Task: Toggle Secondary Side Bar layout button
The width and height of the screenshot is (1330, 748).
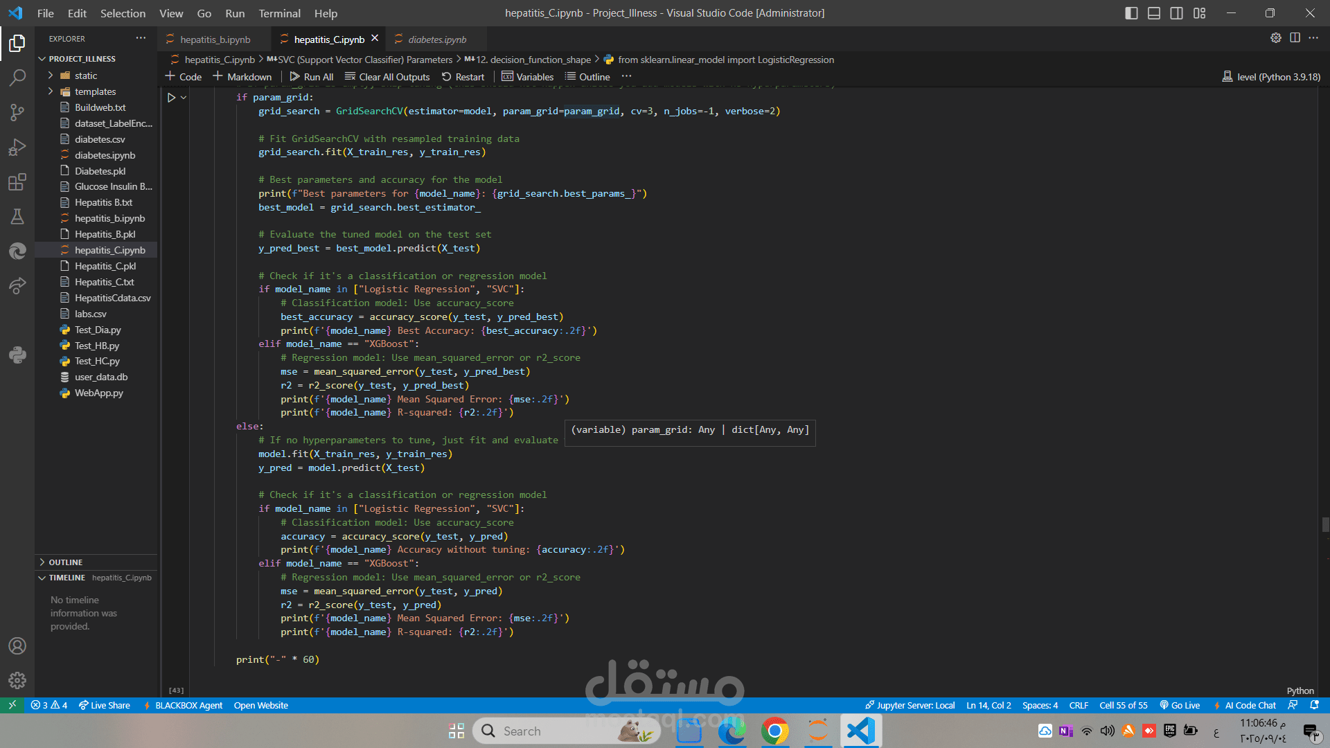Action: coord(1176,13)
